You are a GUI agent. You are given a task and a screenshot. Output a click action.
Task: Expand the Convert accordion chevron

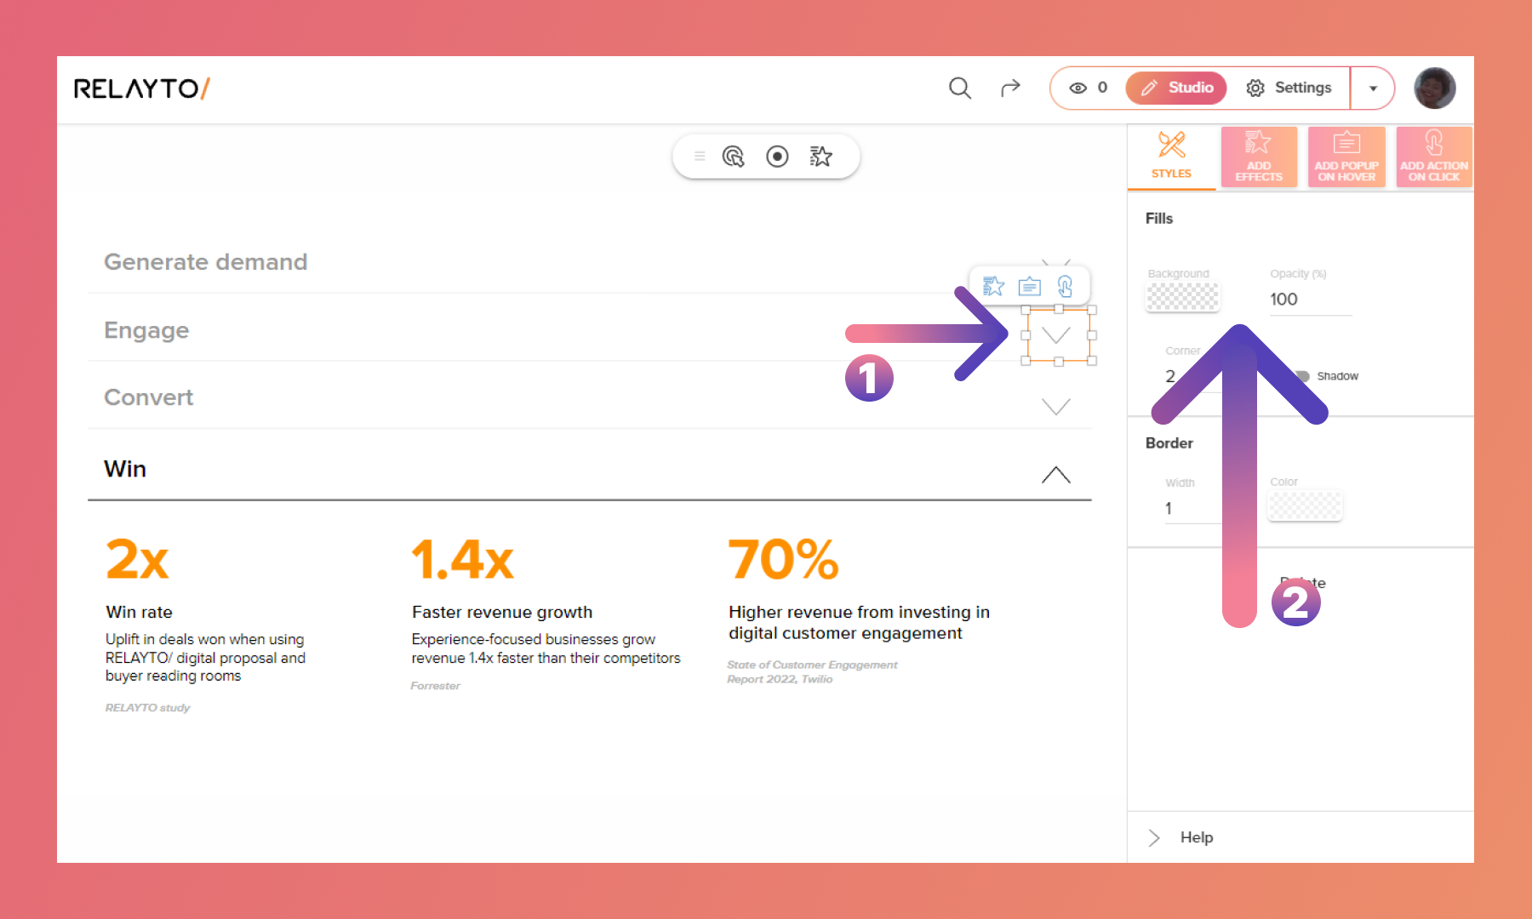tap(1056, 406)
